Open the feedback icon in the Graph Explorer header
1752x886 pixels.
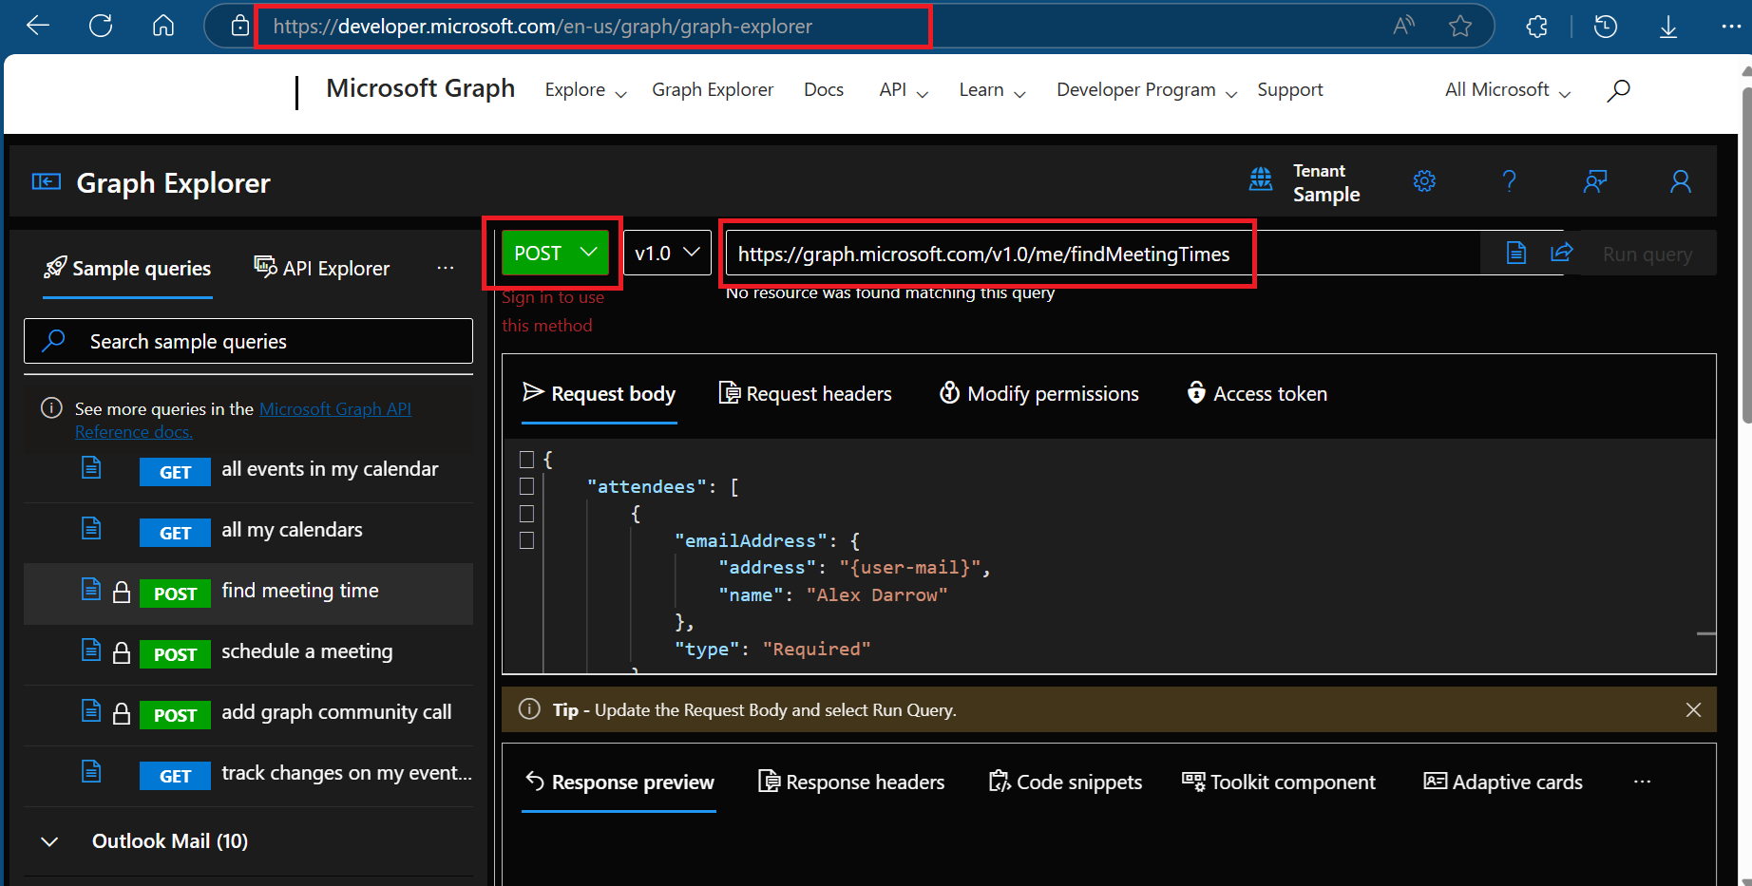[x=1594, y=181]
